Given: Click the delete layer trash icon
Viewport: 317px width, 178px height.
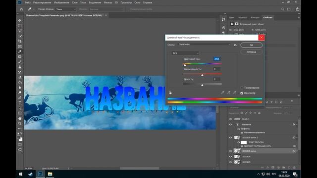Looking at the screenshot, I should click(x=294, y=168).
